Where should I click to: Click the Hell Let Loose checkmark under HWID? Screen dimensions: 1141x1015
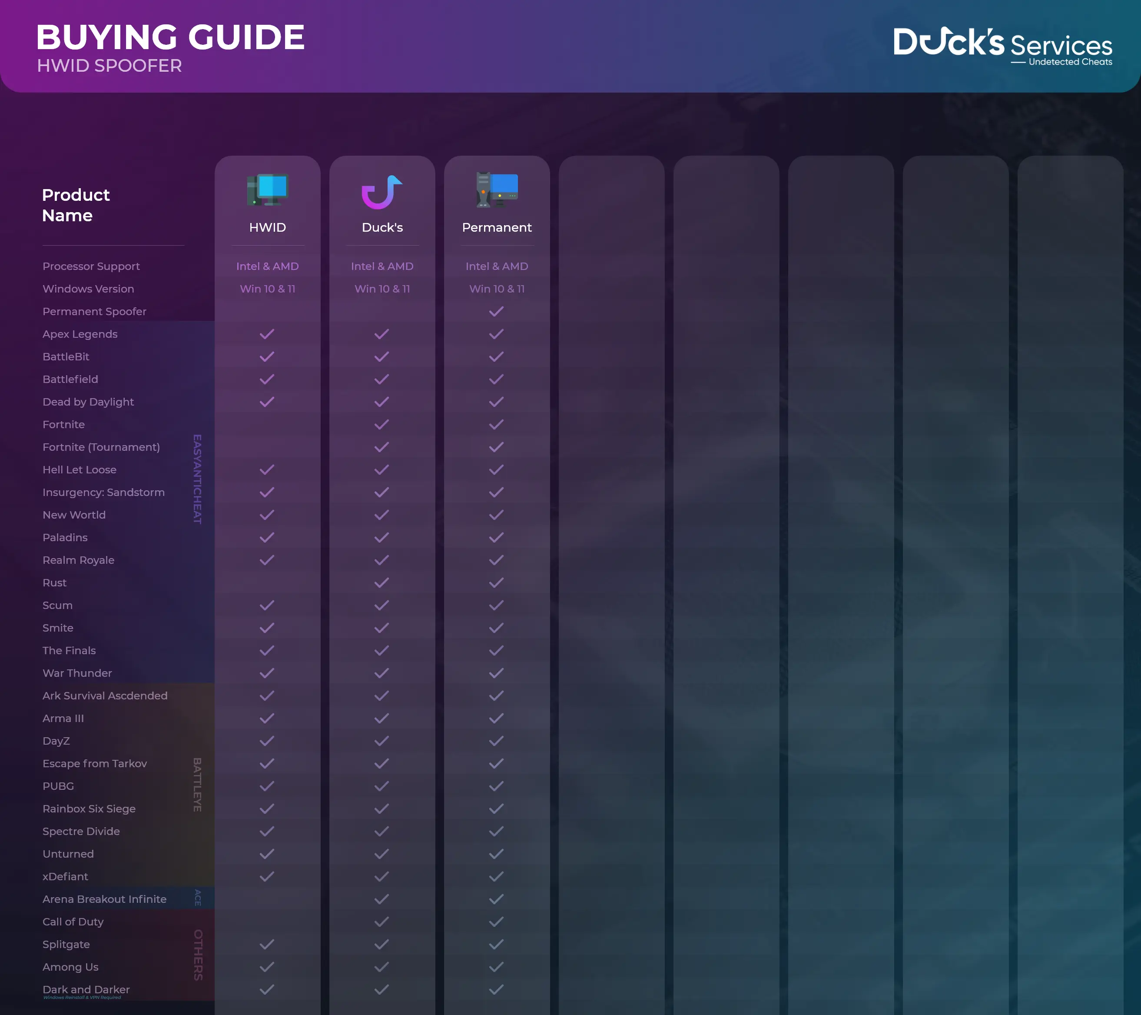pyautogui.click(x=267, y=470)
